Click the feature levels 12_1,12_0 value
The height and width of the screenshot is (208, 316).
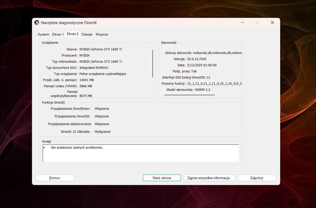(215, 83)
